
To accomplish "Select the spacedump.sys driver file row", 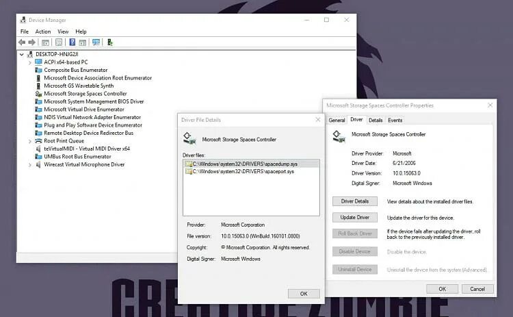I will point(251,164).
